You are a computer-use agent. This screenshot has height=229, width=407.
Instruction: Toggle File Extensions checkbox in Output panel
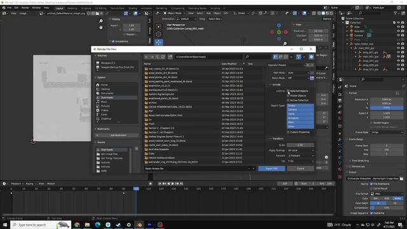click(371, 184)
